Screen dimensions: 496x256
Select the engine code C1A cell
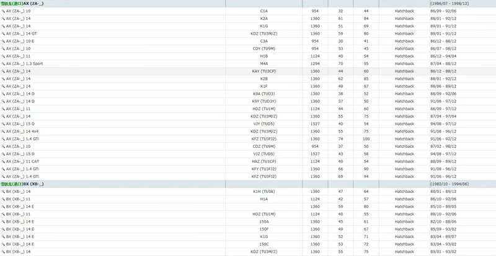click(x=264, y=11)
